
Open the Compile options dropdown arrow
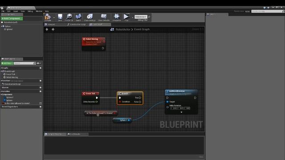point(54,17)
